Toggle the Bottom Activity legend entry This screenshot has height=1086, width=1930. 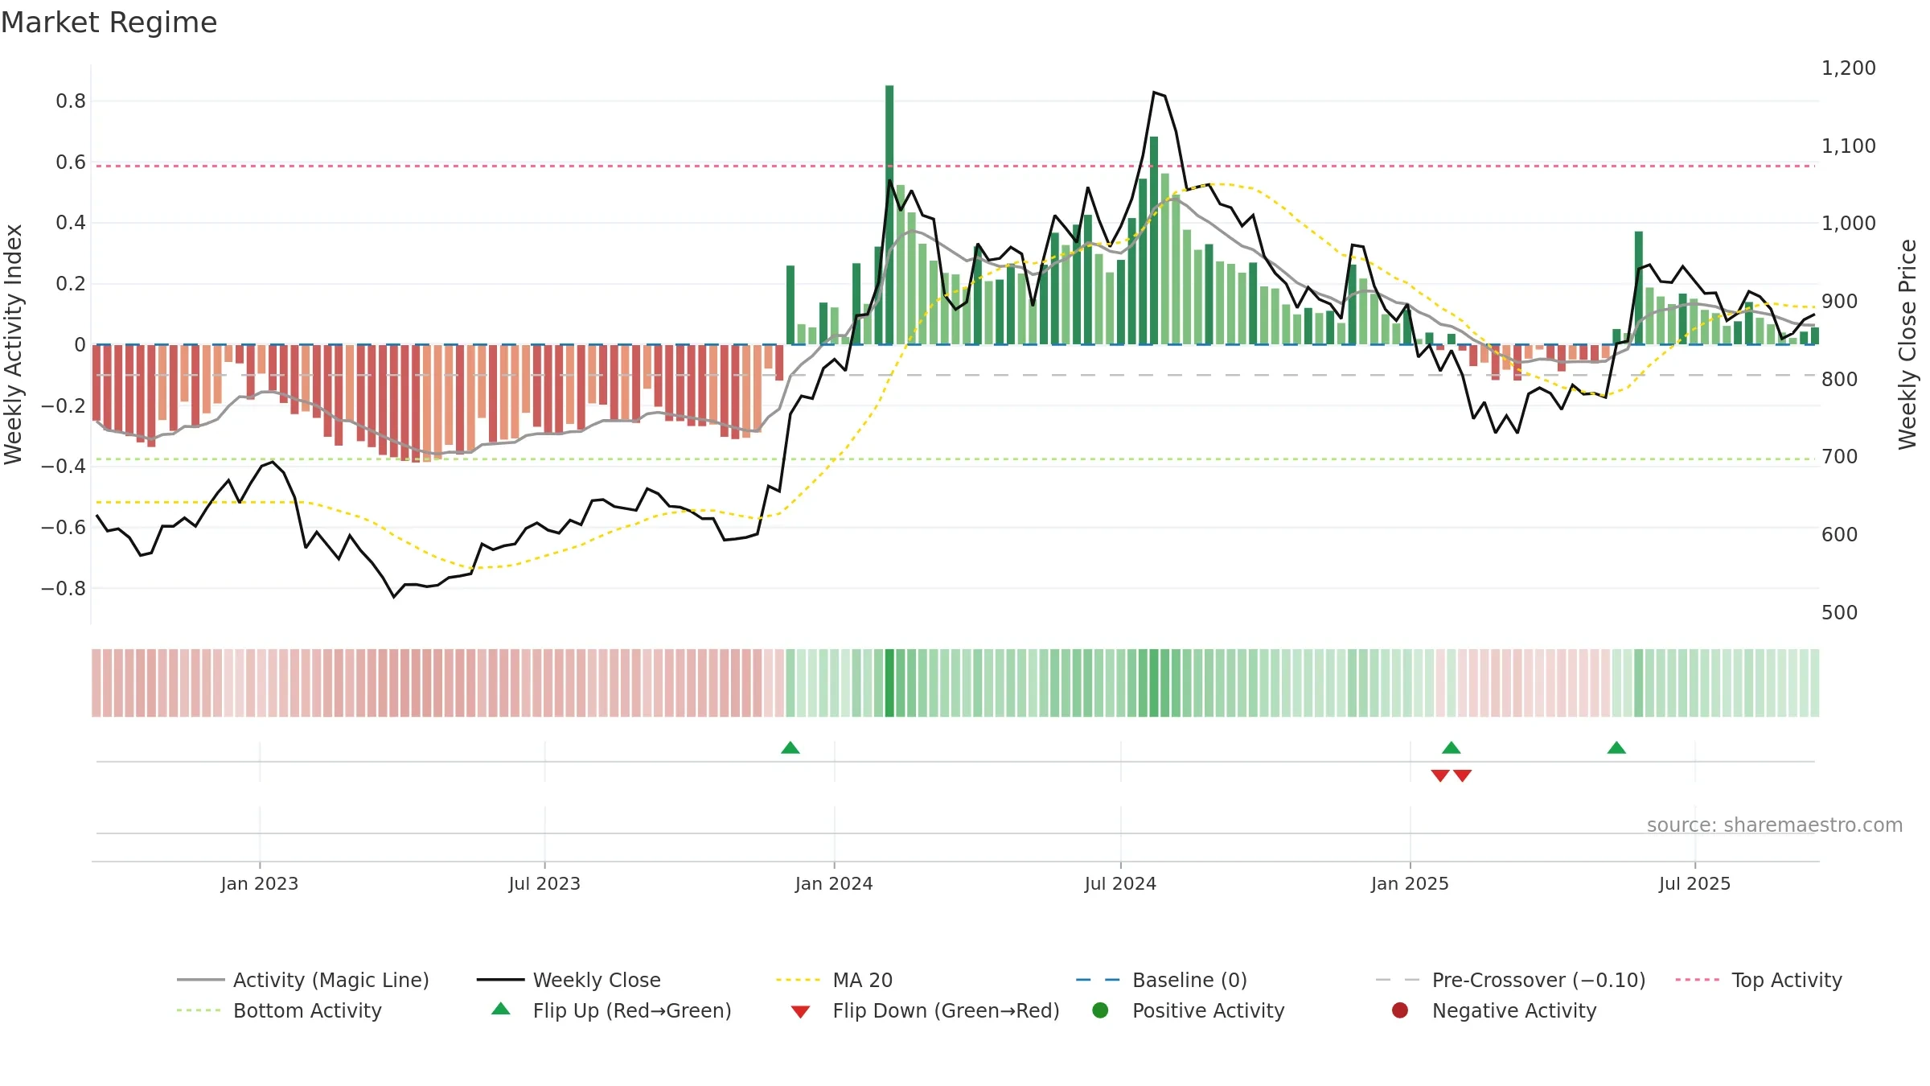click(x=279, y=1010)
